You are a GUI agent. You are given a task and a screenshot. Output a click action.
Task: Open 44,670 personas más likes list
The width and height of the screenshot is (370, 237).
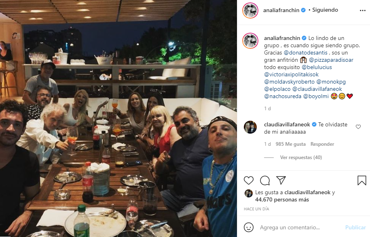click(282, 199)
